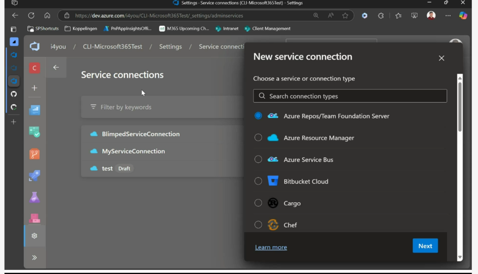Select the Bitbucket Cloud radio button
This screenshot has width=478, height=274.
(x=258, y=181)
